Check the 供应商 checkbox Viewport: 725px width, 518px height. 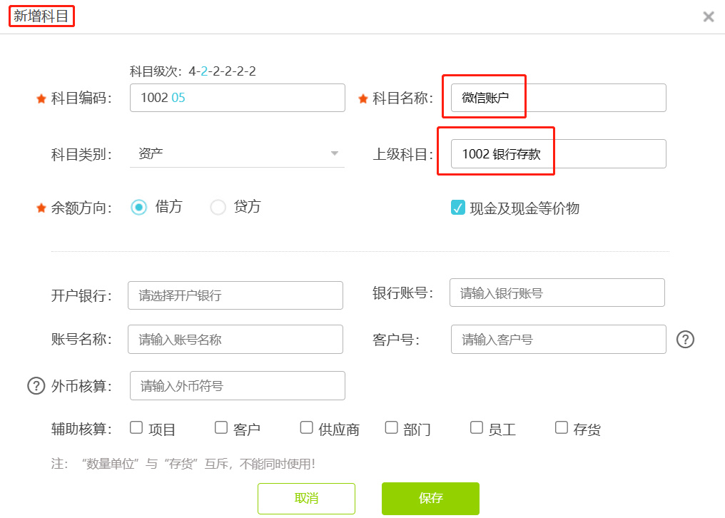[x=306, y=427]
